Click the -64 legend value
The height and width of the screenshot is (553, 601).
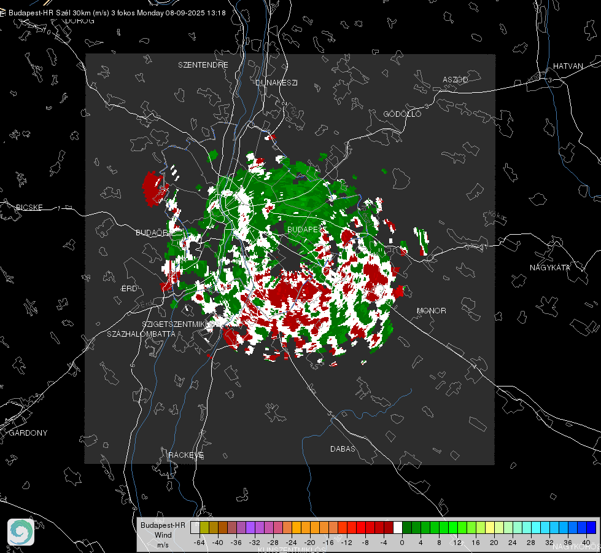[x=199, y=543]
